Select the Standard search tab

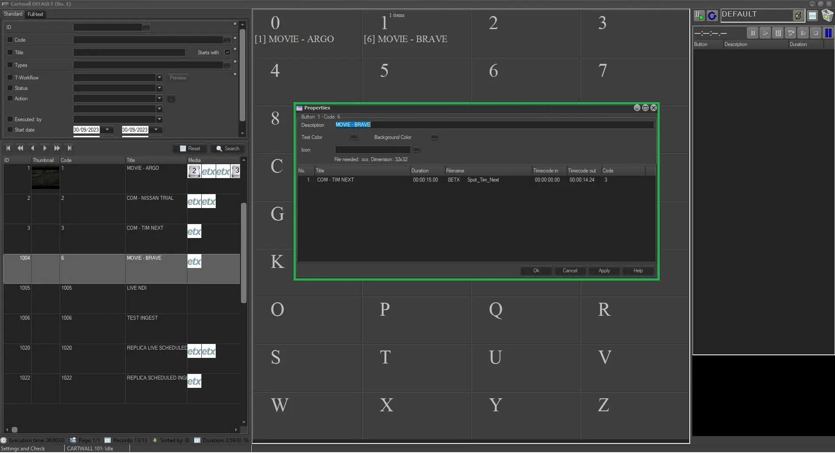click(x=13, y=14)
